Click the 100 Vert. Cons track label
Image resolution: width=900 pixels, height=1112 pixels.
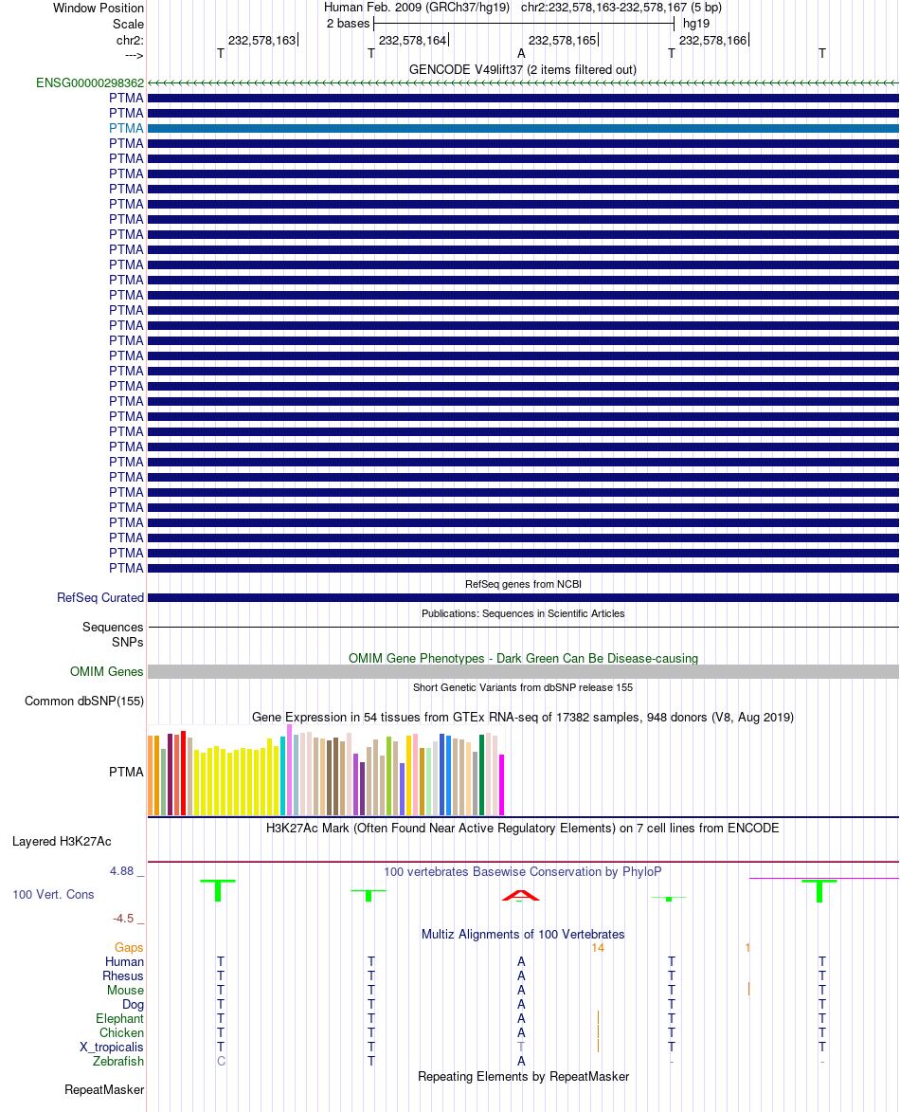(53, 894)
